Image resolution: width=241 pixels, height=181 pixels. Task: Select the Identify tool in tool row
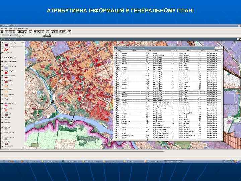(x=50, y=35)
